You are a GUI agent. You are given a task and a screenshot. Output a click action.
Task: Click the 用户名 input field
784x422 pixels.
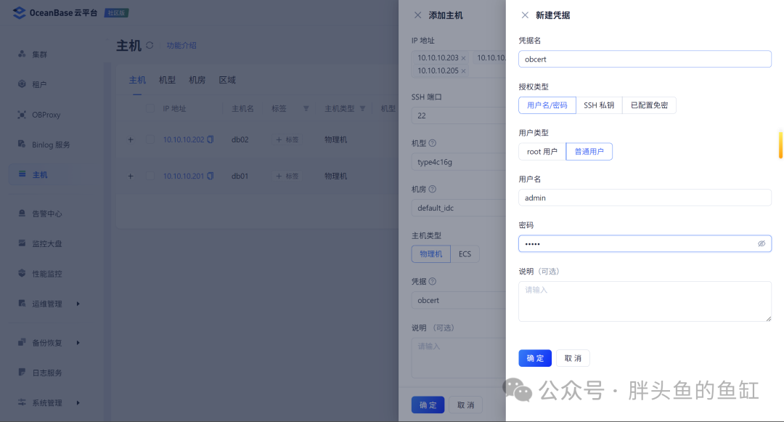click(645, 198)
